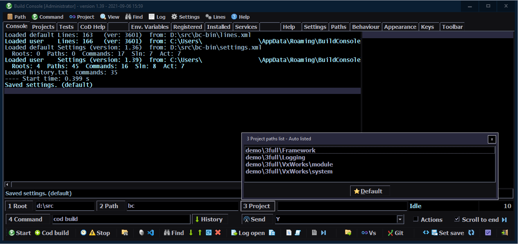Switch to the Services tab
Screen dimensions: 518x244
[x=246, y=27]
